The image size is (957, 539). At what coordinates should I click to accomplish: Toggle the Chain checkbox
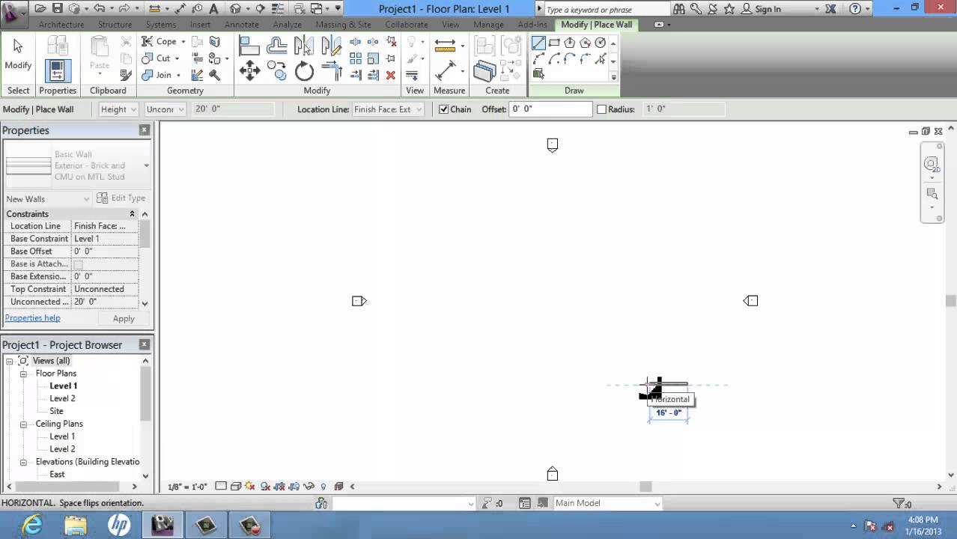pos(443,109)
